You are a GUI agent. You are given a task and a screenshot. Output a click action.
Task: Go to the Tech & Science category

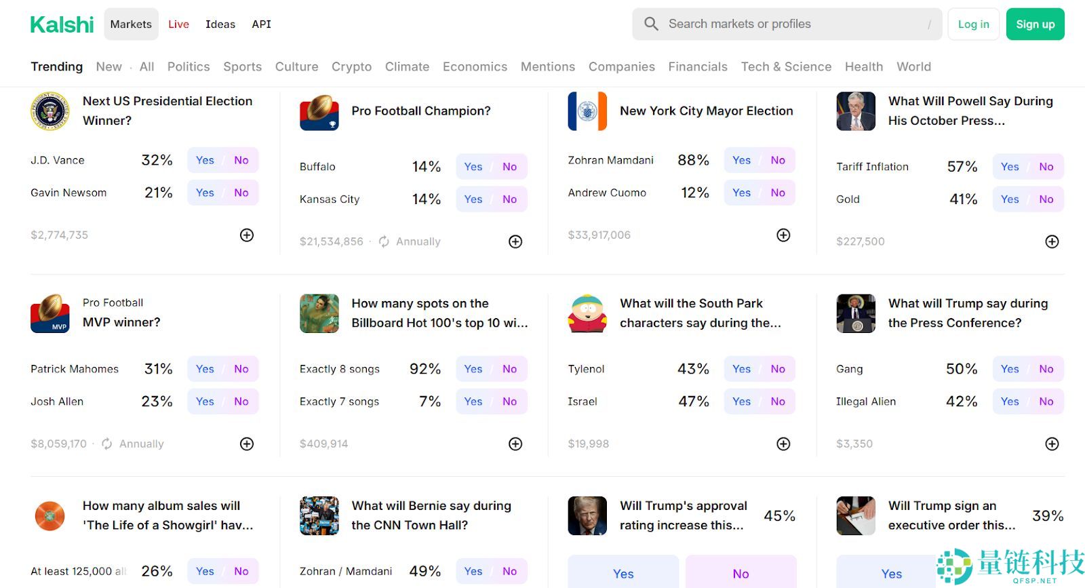(786, 66)
